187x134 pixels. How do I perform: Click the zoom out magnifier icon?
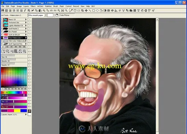66,11
